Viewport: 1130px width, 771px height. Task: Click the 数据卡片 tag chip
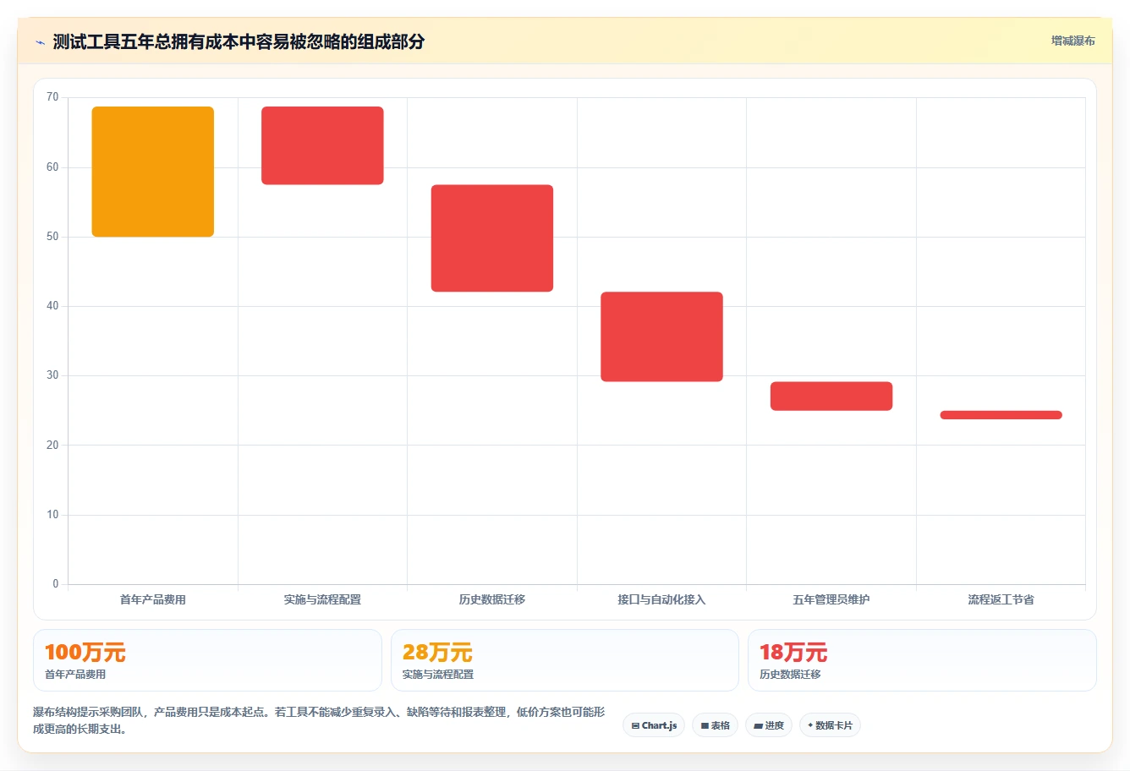(x=830, y=725)
